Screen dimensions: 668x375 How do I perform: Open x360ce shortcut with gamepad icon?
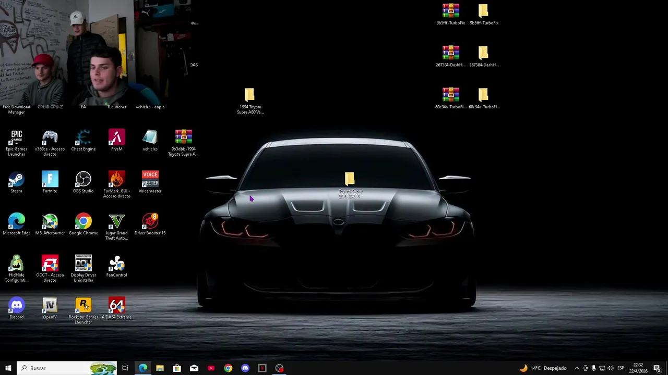pos(50,143)
